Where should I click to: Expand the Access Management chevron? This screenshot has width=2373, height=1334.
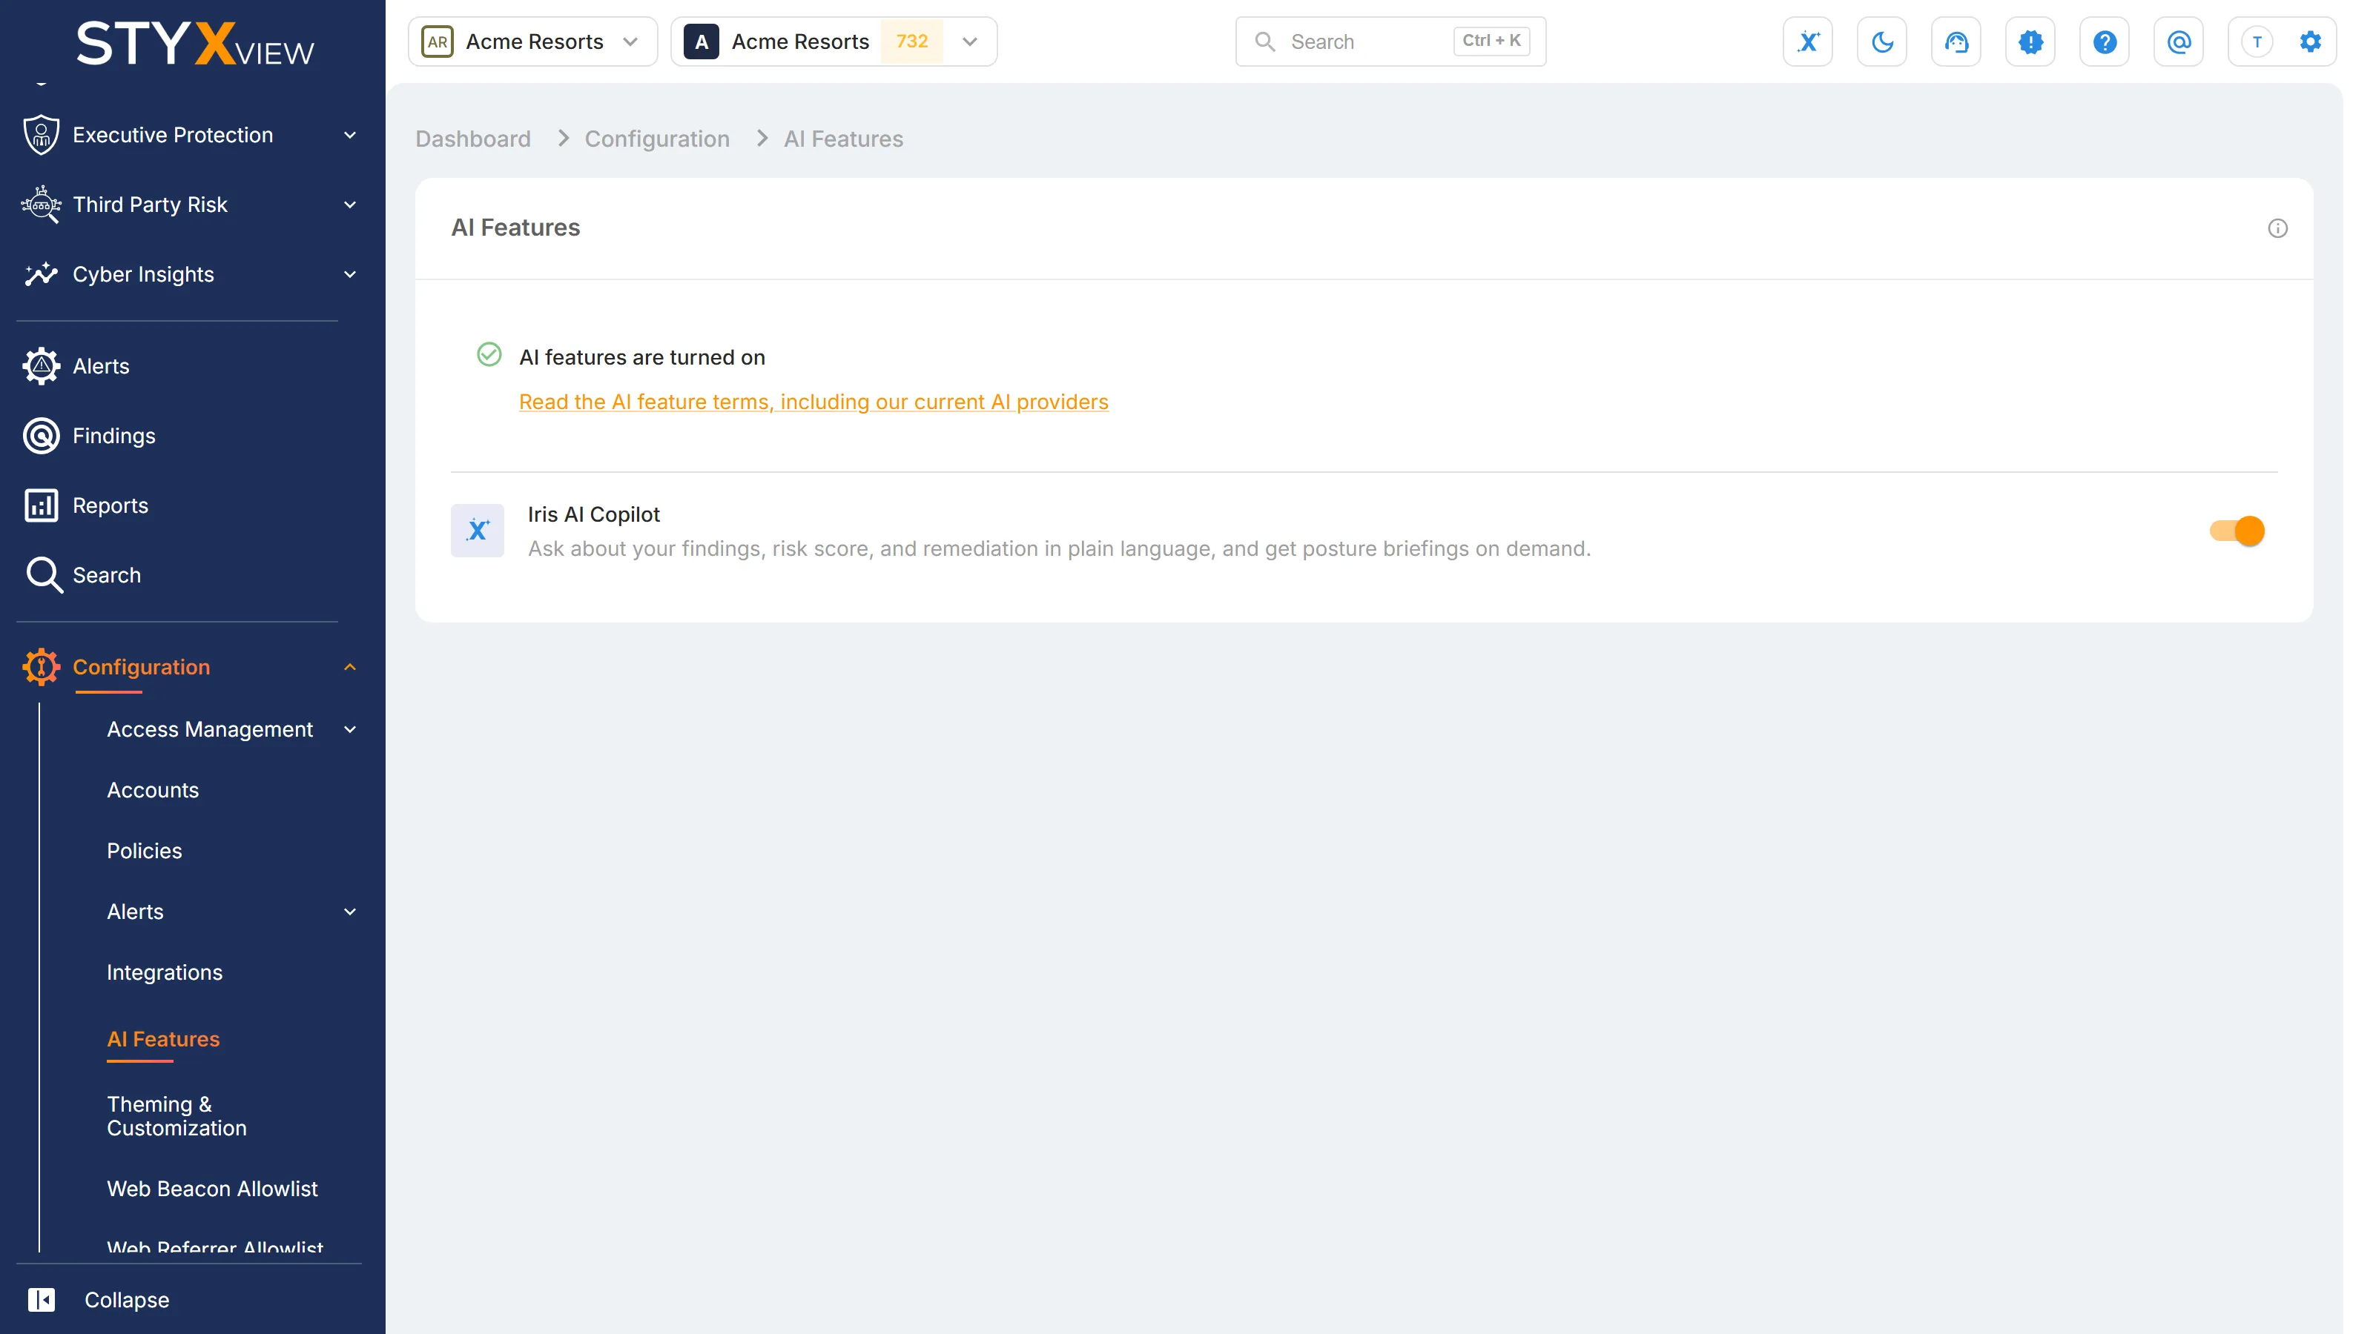[x=350, y=729]
